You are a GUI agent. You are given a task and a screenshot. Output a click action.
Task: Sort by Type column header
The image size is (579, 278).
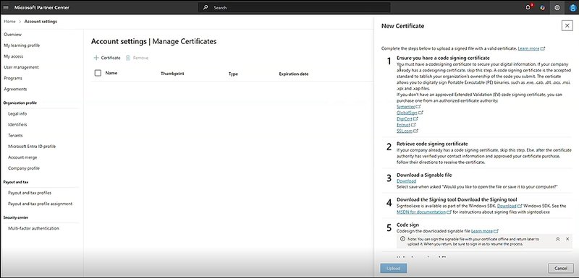point(233,74)
